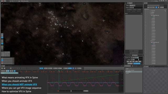Image resolution: width=168 pixels, height=94 pixels.
Task: Select the highlighted row in Animations list
Action: click(134, 72)
